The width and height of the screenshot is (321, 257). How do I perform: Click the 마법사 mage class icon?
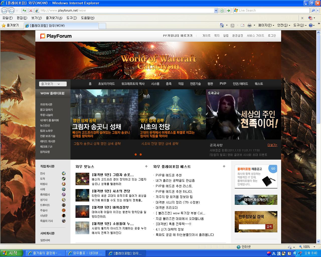click(64, 184)
